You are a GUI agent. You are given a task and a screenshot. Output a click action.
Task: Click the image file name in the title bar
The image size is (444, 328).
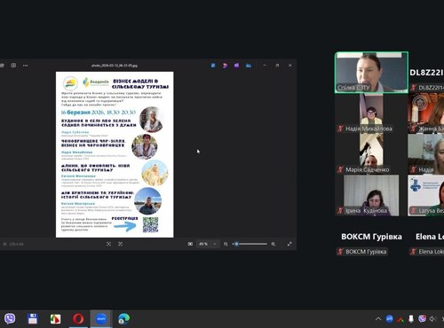pyautogui.click(x=115, y=66)
